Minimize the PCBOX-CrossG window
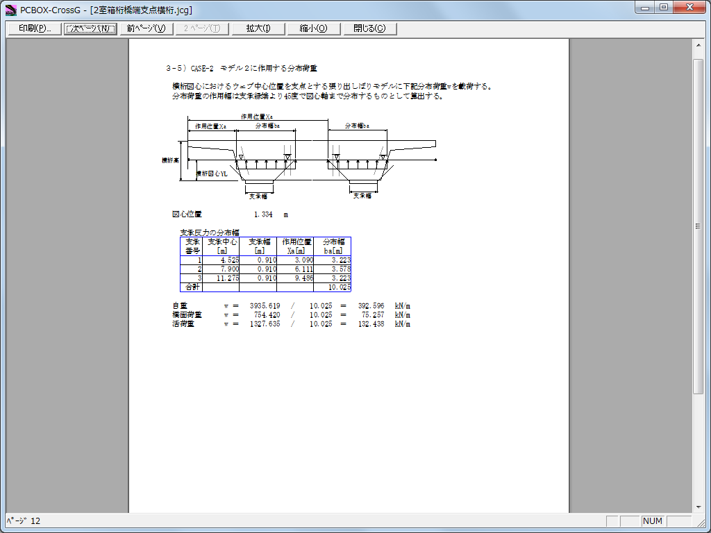Image resolution: width=711 pixels, height=533 pixels. (646, 8)
